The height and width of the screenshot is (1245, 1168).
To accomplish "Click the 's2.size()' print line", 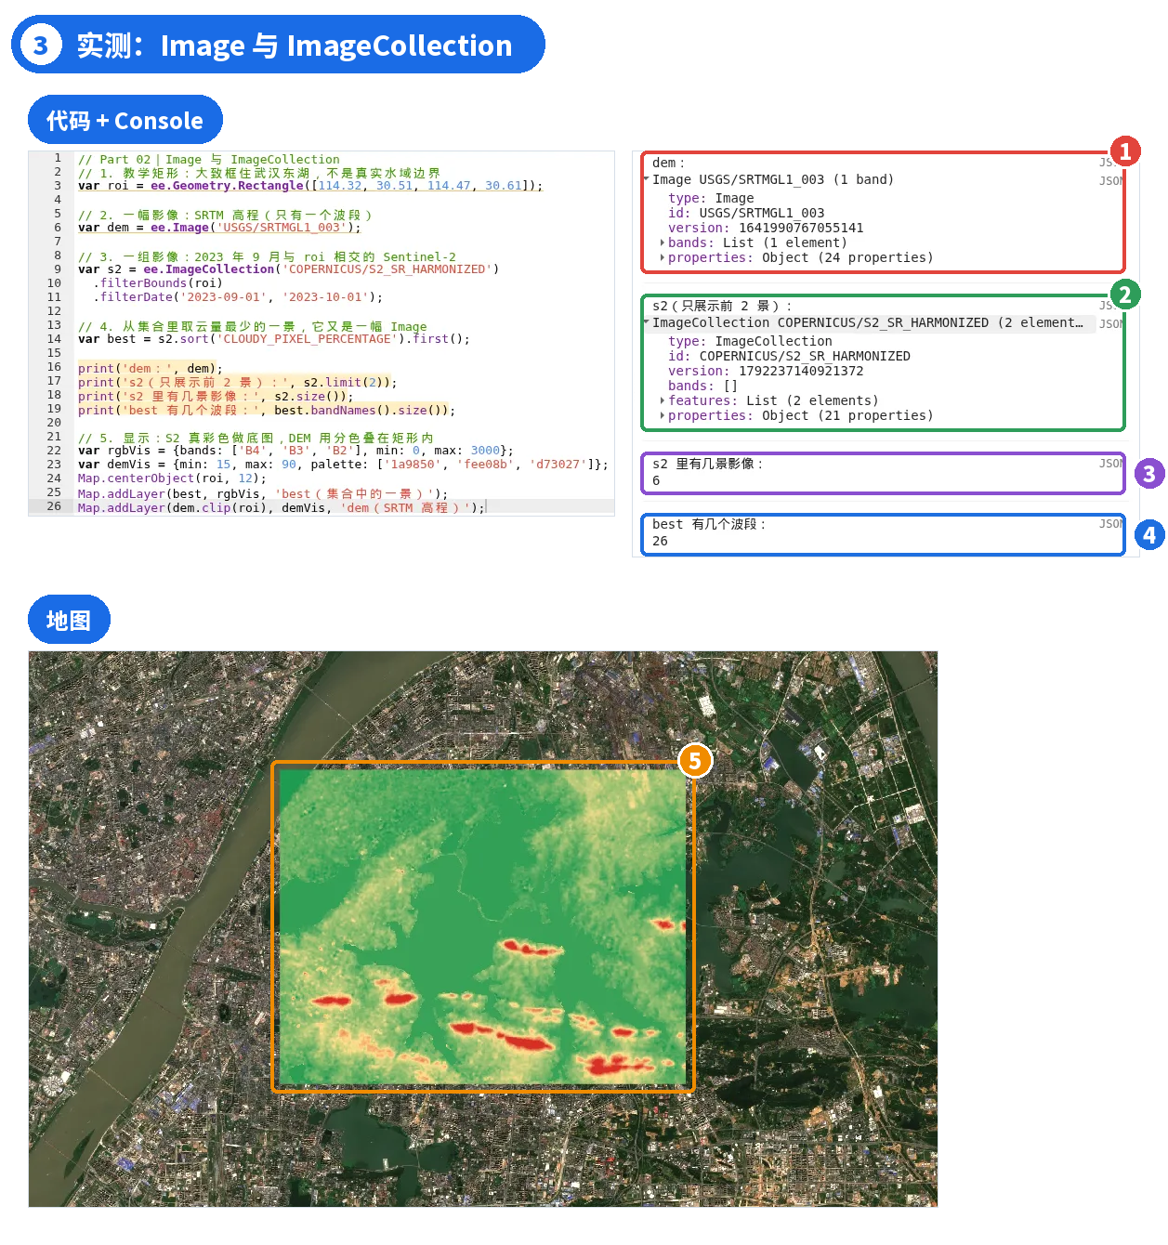I will pyautogui.click(x=216, y=397).
